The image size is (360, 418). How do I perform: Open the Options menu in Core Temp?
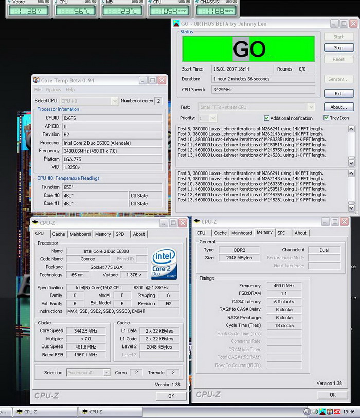(x=53, y=90)
